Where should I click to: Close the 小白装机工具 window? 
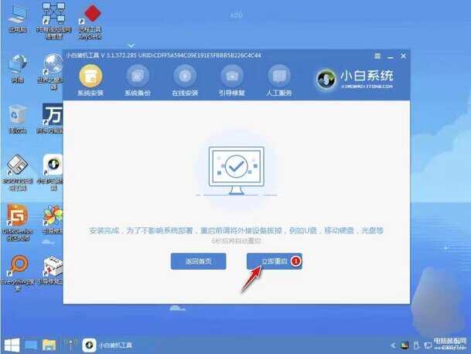(404, 56)
